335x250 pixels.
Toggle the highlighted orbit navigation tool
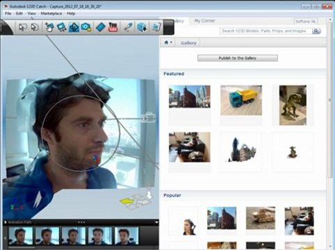click(x=74, y=27)
